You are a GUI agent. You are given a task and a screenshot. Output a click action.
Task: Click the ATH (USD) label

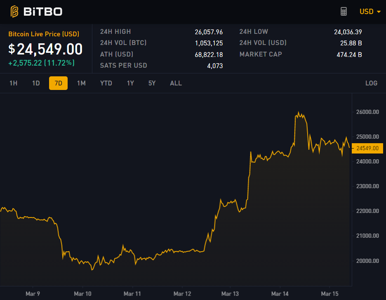click(x=117, y=54)
